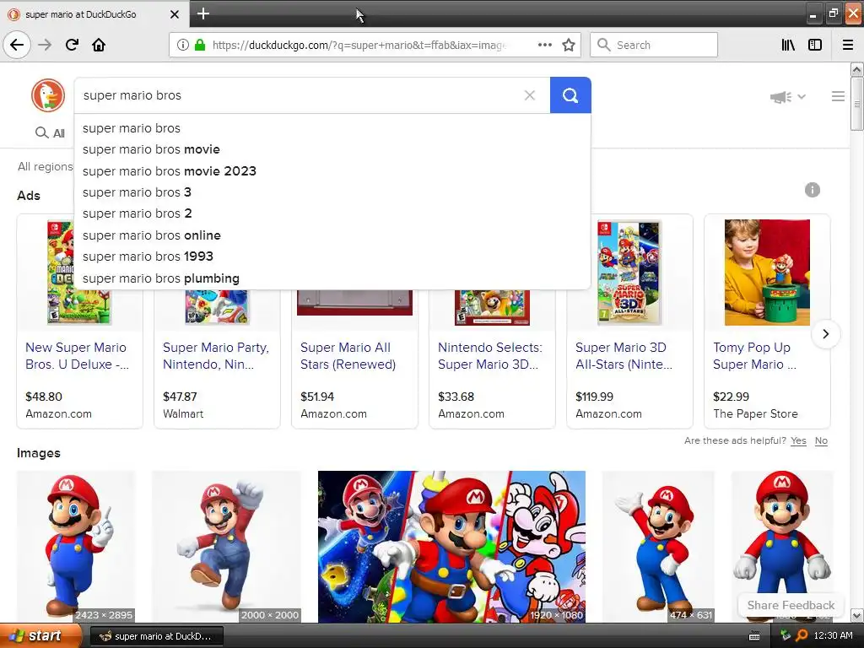
Task: Click the URL address bar text
Action: point(359,46)
